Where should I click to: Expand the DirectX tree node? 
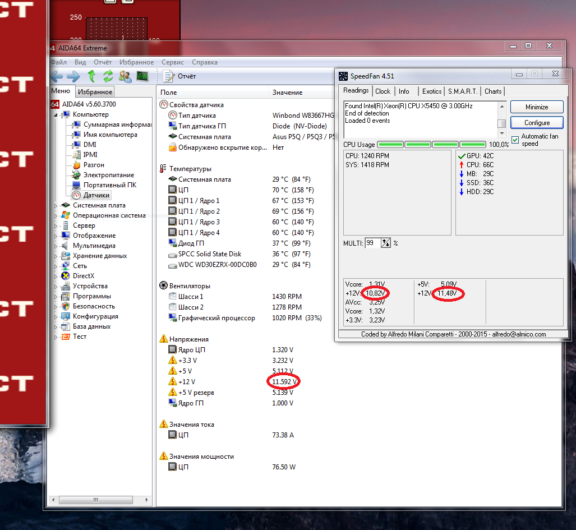pyautogui.click(x=56, y=276)
